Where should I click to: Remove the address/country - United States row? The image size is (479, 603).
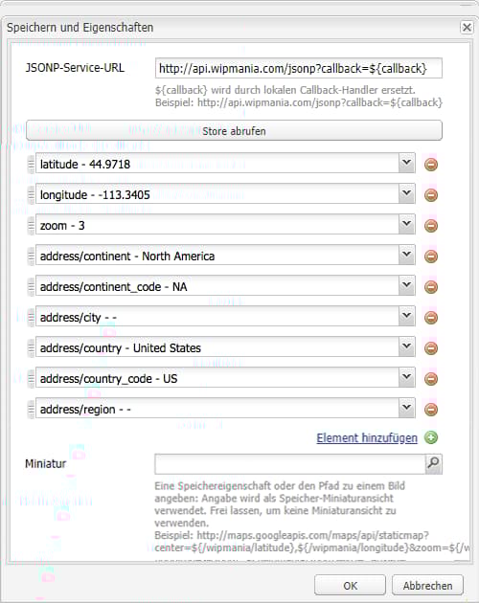pyautogui.click(x=431, y=348)
